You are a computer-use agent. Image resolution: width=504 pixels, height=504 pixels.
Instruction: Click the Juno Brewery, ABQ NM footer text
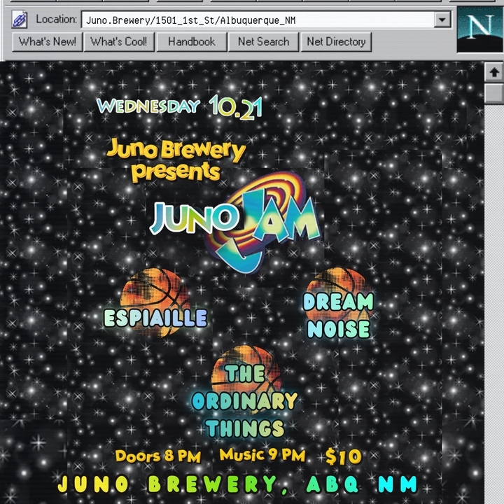[x=237, y=484]
